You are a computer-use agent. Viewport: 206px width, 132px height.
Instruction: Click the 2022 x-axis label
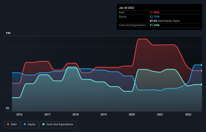coord(188,114)
